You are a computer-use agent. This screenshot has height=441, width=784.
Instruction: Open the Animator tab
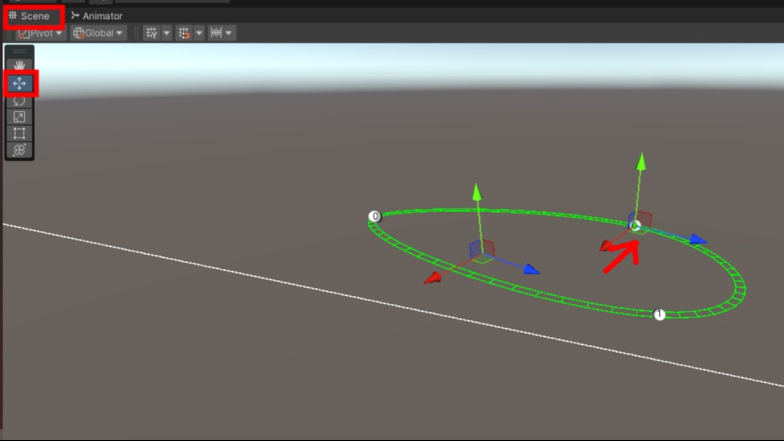[97, 16]
